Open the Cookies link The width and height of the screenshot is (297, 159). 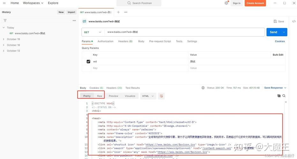point(280,41)
